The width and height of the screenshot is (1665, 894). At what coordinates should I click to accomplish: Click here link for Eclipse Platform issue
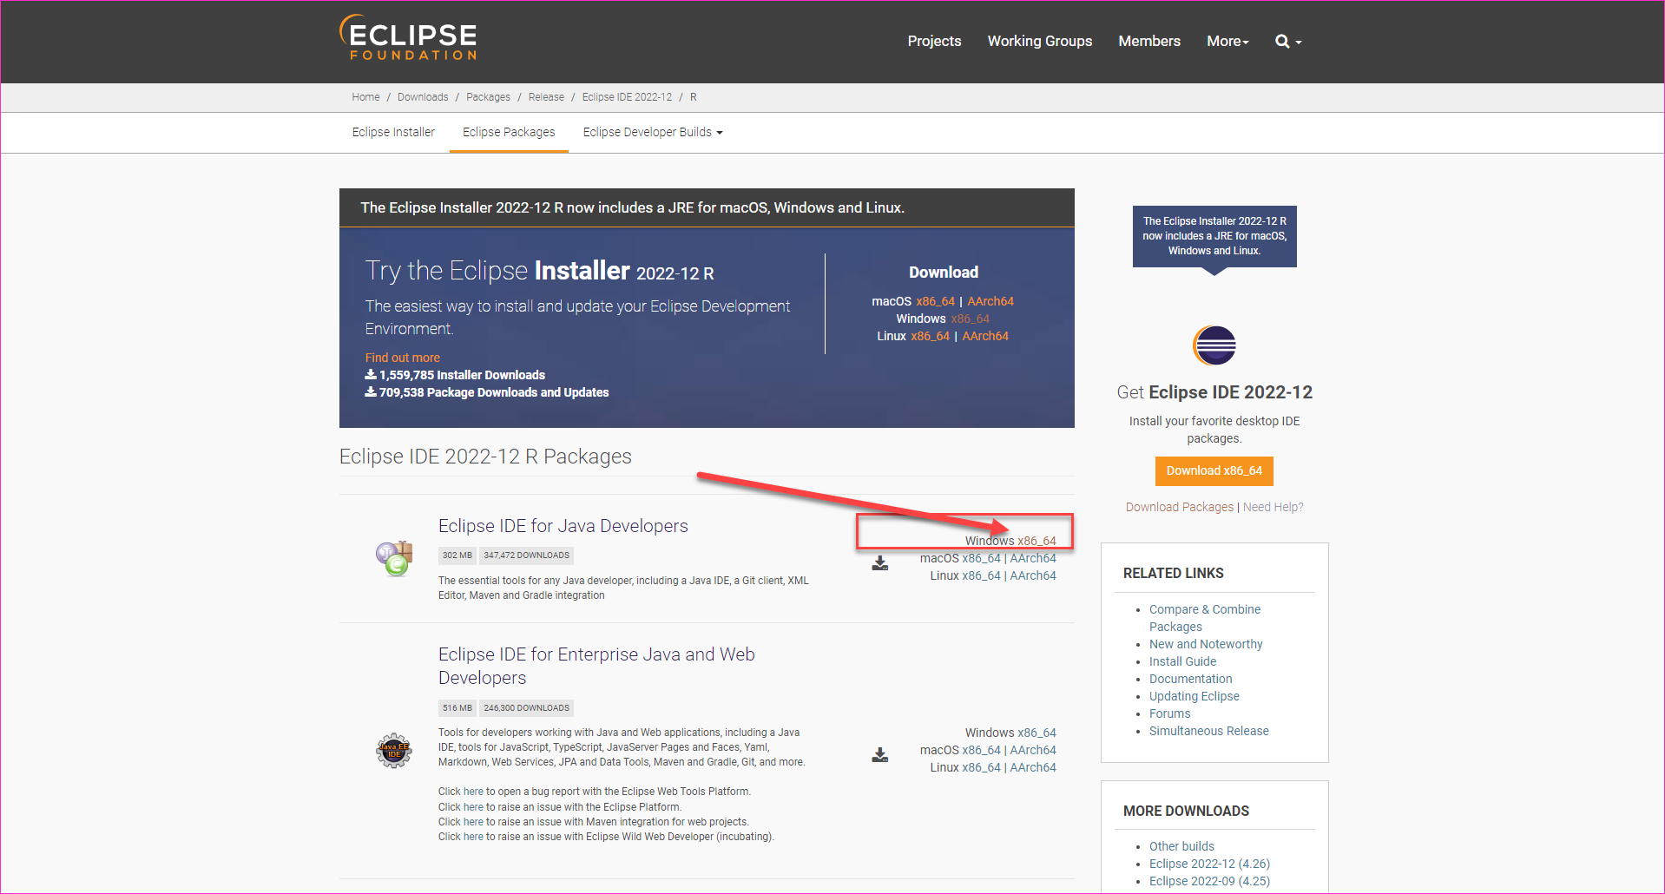pos(473,807)
